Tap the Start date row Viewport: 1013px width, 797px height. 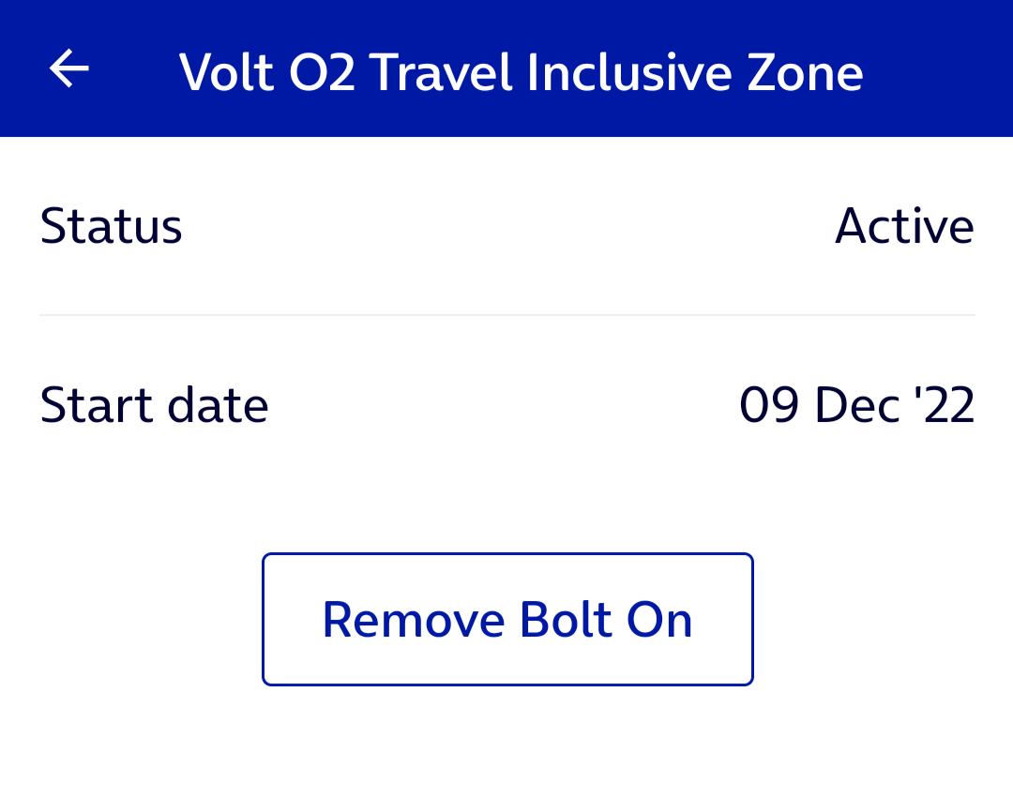click(506, 404)
